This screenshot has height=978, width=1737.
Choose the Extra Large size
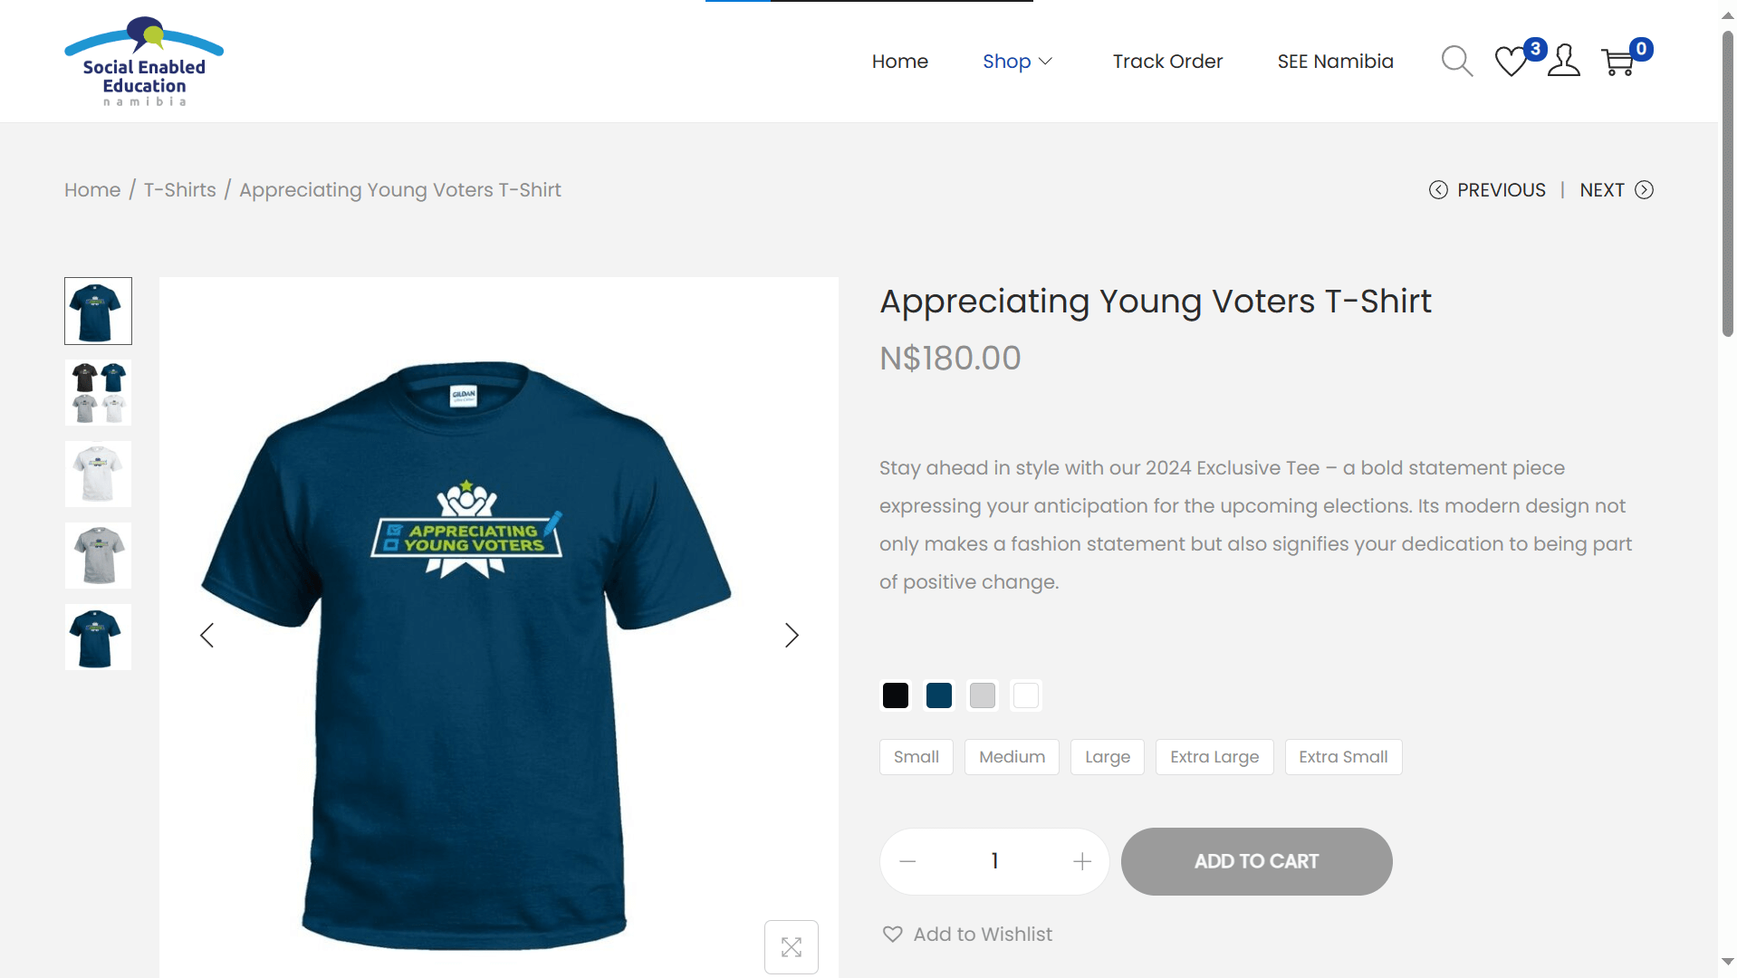(x=1214, y=757)
